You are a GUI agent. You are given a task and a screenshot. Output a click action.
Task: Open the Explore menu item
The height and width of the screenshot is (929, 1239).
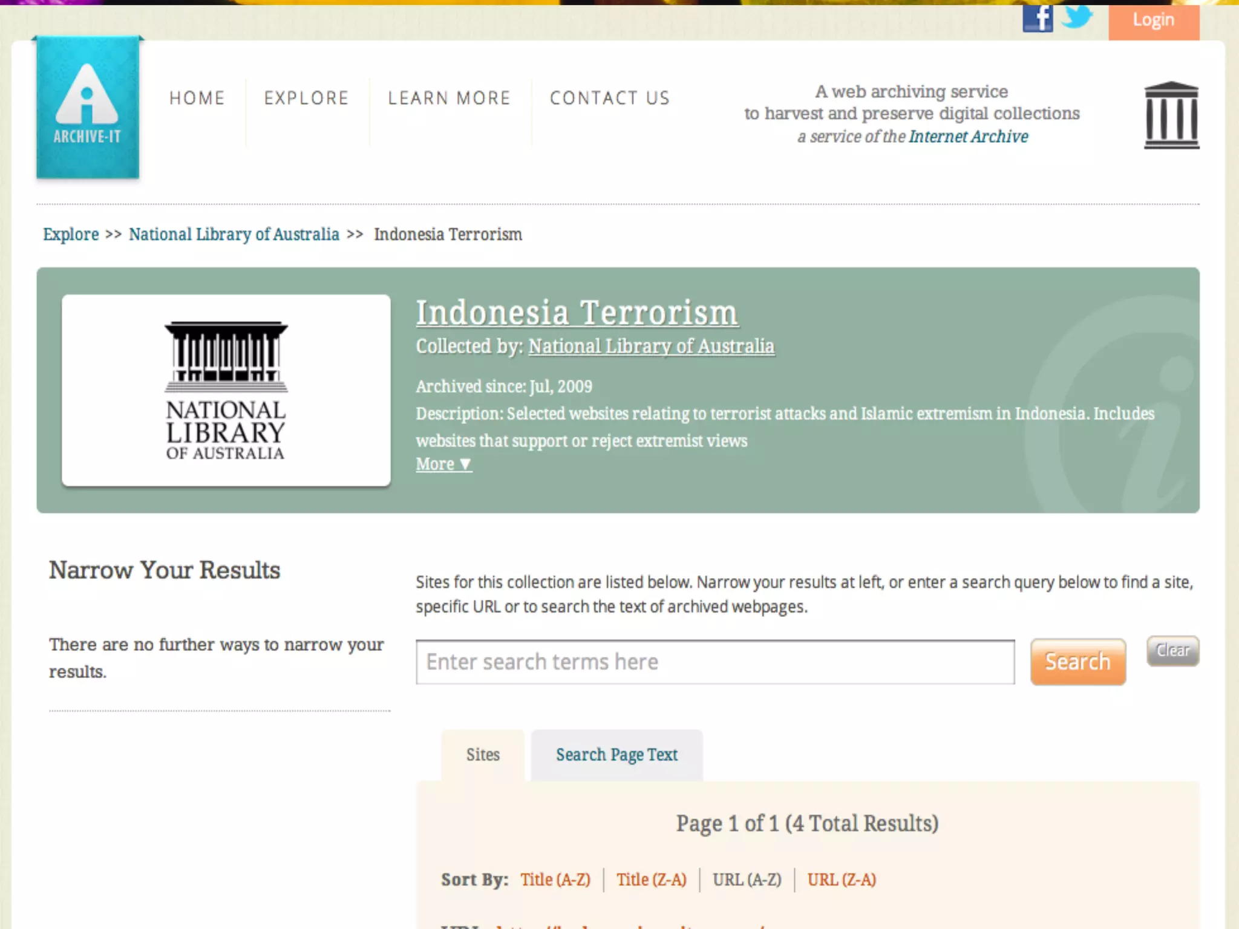(307, 98)
